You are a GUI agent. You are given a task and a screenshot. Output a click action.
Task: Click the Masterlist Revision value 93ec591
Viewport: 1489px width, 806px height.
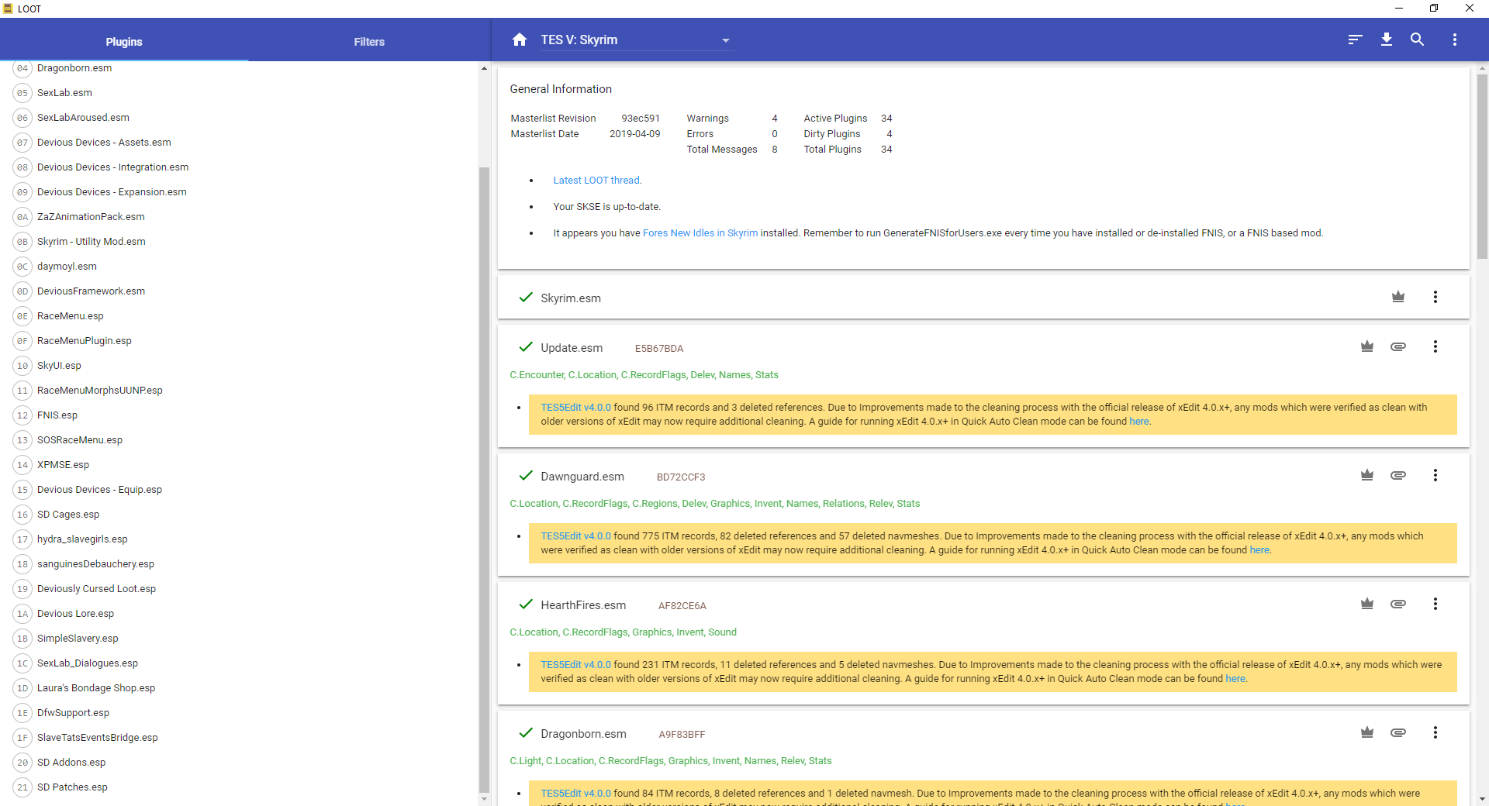click(x=641, y=119)
